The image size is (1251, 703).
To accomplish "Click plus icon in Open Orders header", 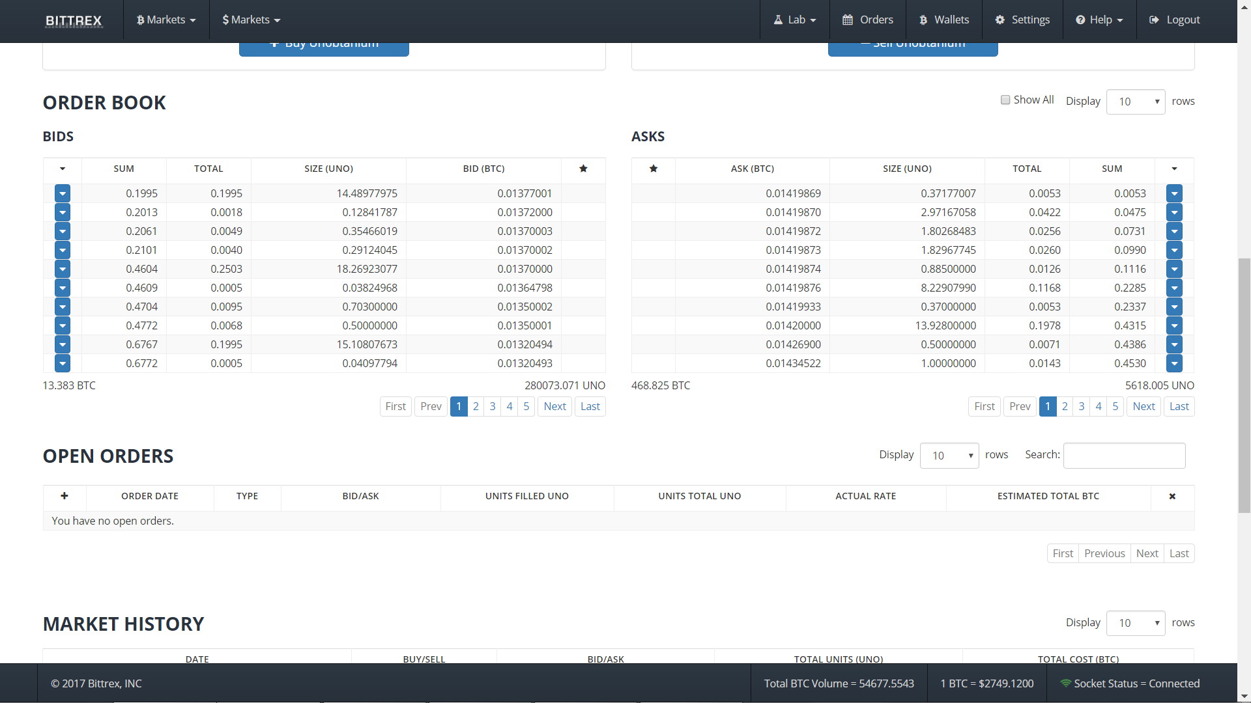I will click(x=64, y=496).
